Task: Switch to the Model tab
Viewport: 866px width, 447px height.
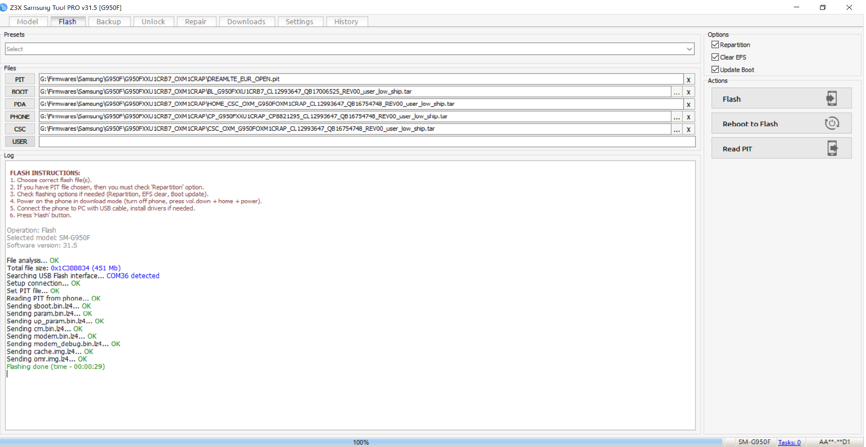Action: click(x=27, y=22)
